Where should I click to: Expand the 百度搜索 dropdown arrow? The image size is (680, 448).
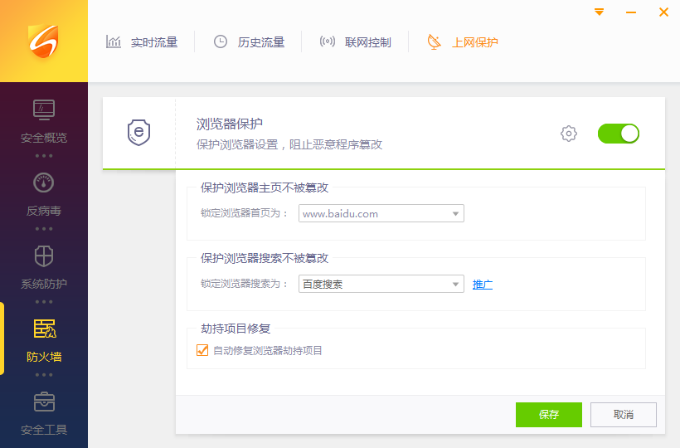point(455,284)
